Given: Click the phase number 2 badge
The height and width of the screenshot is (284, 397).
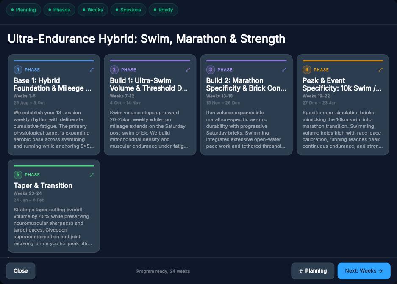Looking at the screenshot, I should (114, 69).
